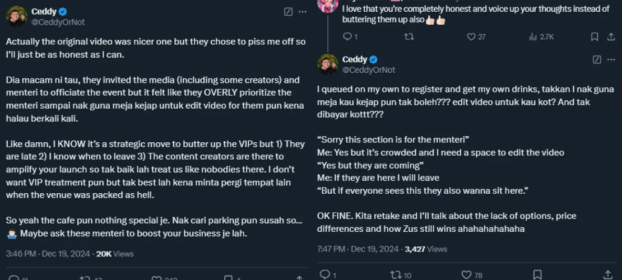Reply to the 'completely honest' comment

(x=347, y=37)
